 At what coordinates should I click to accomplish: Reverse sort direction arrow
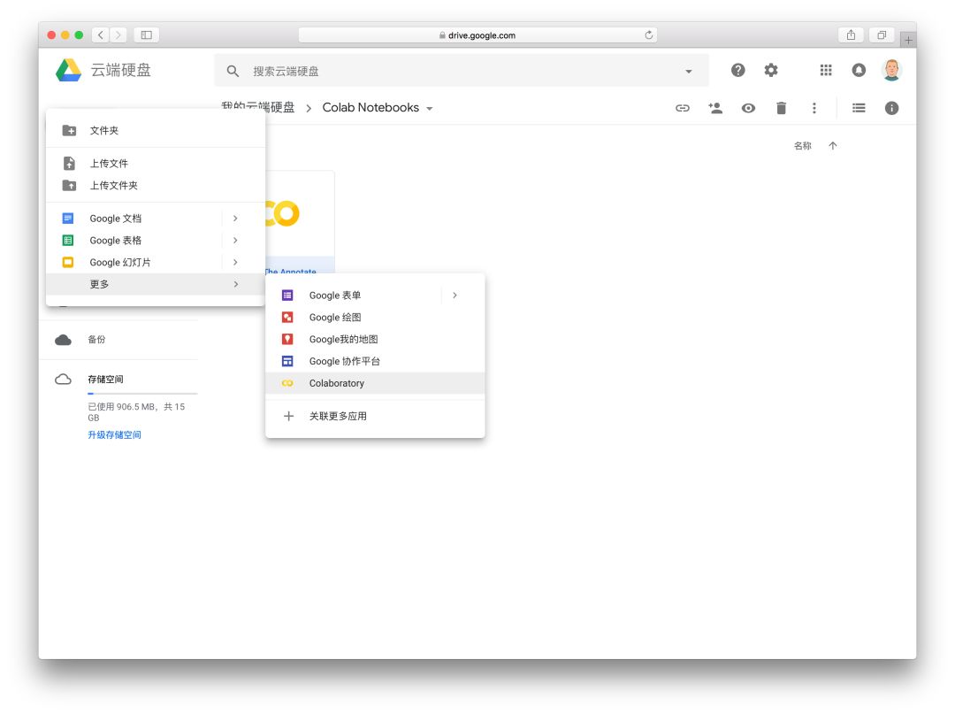click(x=833, y=146)
